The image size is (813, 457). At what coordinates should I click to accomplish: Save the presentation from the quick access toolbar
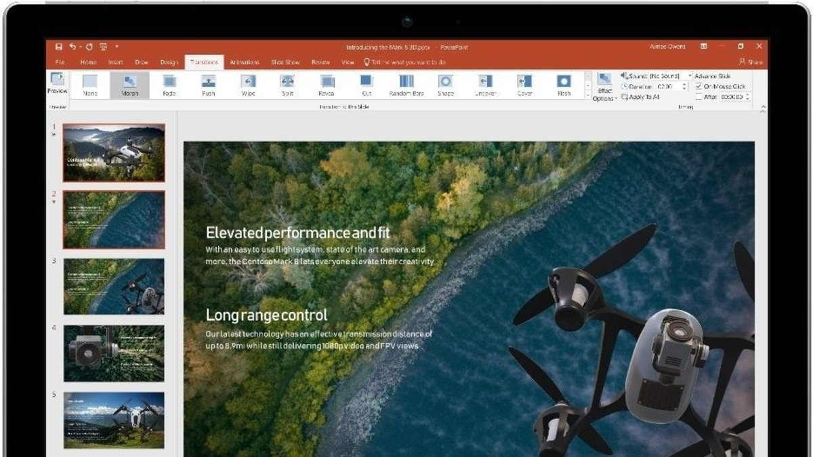point(59,47)
